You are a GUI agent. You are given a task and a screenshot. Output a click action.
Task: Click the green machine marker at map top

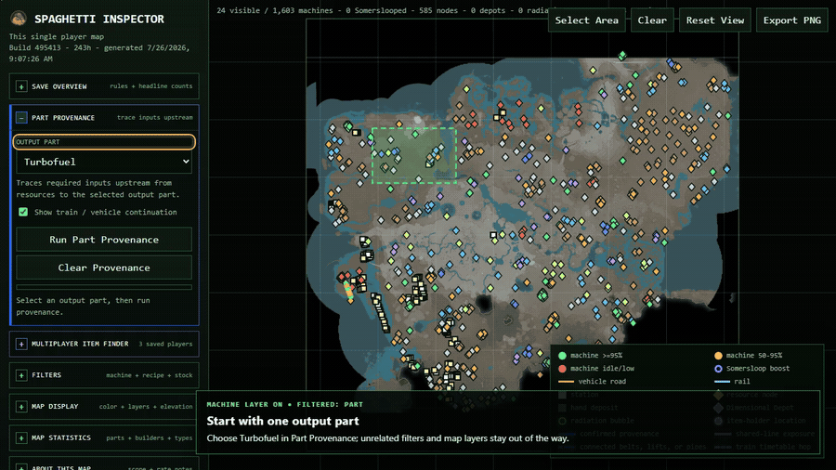click(x=621, y=56)
